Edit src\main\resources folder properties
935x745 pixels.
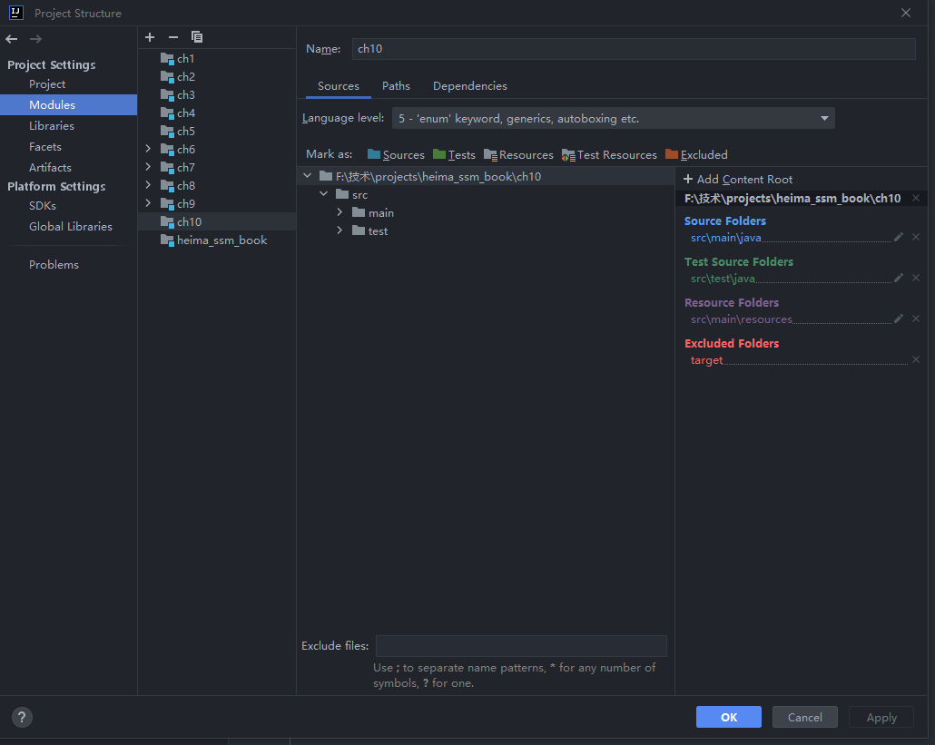click(x=899, y=319)
